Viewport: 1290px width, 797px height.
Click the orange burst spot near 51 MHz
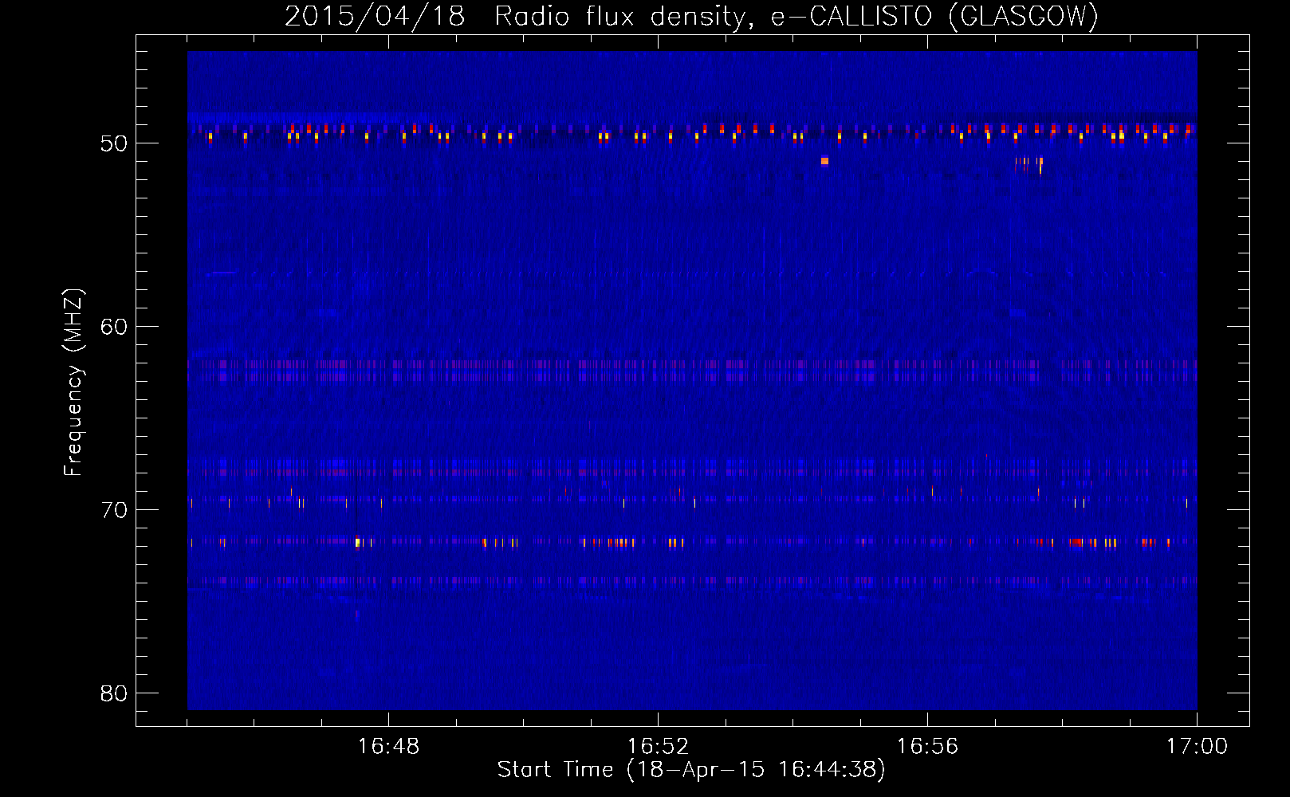(824, 161)
